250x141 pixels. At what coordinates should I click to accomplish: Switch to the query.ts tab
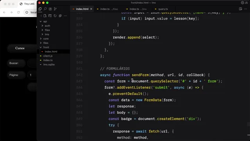[163, 9]
